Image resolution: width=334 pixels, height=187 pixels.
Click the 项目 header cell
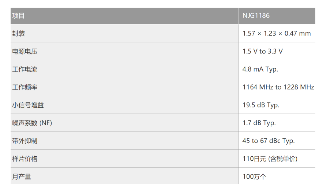19,16
